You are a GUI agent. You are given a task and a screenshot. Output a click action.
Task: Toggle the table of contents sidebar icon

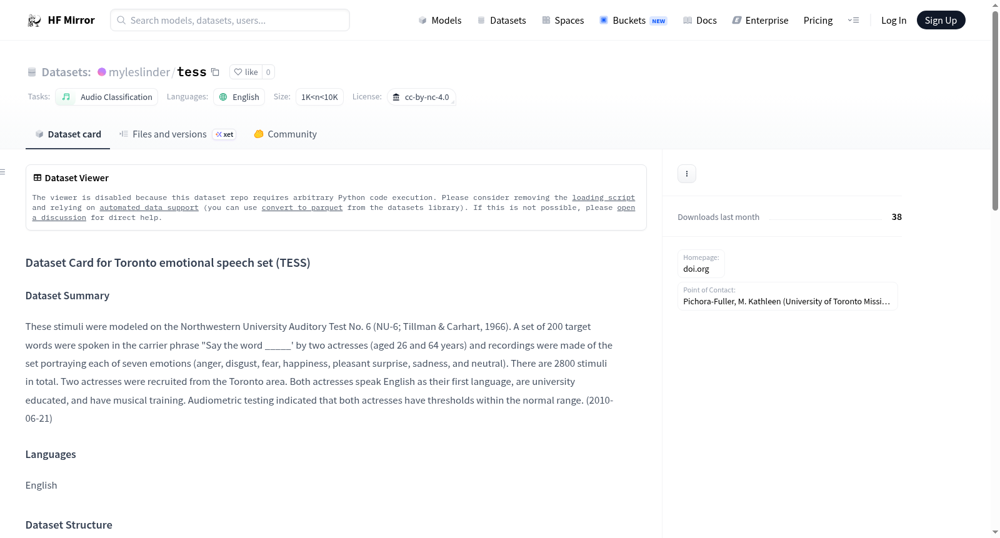[x=2, y=172]
